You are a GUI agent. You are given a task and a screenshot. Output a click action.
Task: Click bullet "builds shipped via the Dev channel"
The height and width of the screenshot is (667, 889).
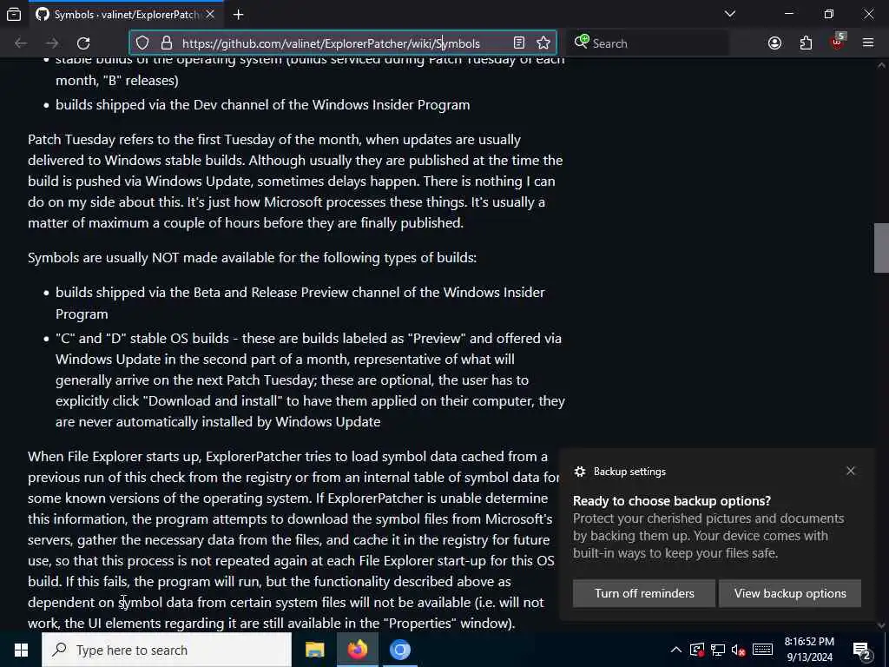point(262,105)
